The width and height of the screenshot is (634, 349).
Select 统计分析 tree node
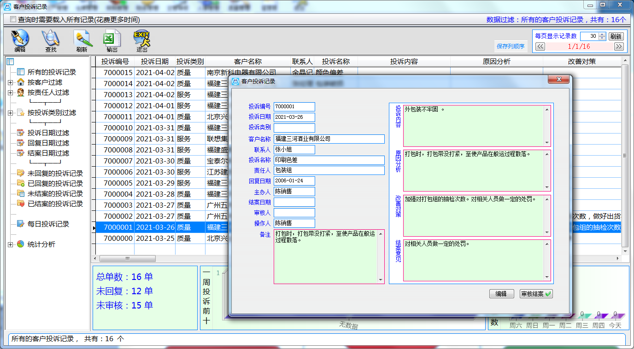(41, 244)
